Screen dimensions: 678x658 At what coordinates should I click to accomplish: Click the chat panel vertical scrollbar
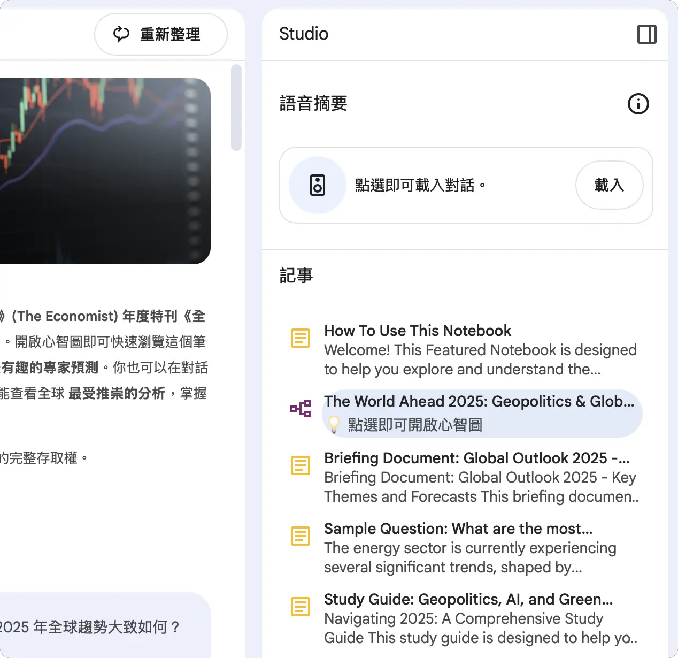[x=236, y=108]
